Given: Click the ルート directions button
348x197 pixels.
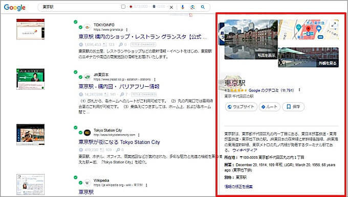Looking at the screenshot, I should pos(269,107).
